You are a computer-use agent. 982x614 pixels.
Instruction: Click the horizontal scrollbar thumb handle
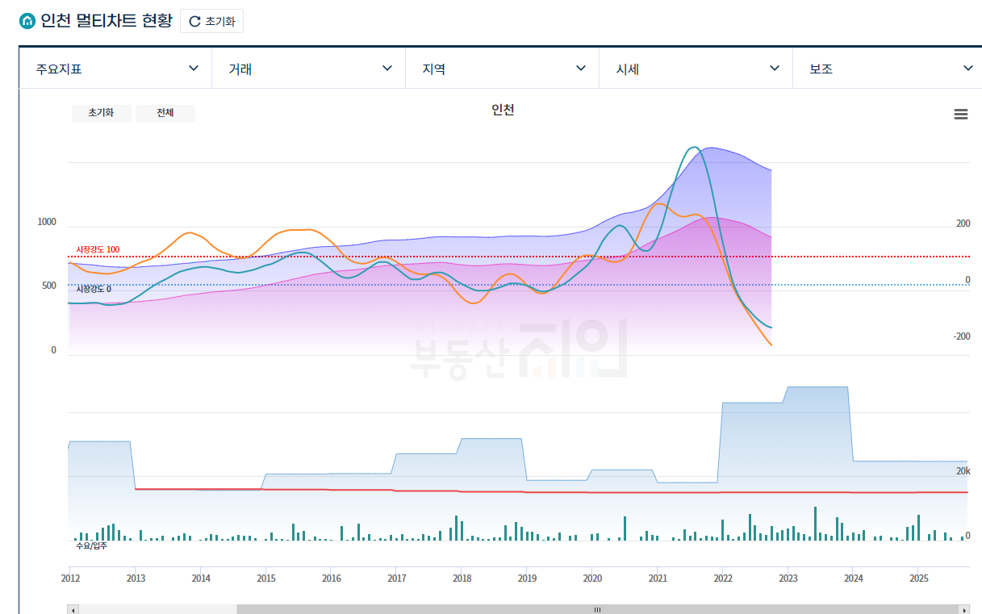coord(597,610)
